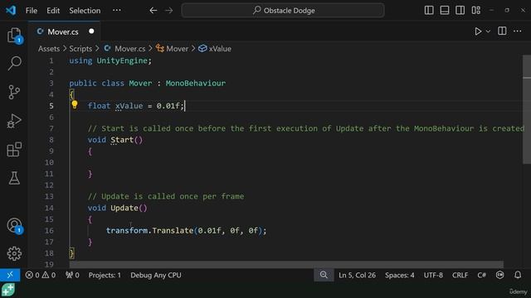531x298 pixels.
Task: Open editor More Actions ellipsis
Action: click(x=518, y=31)
